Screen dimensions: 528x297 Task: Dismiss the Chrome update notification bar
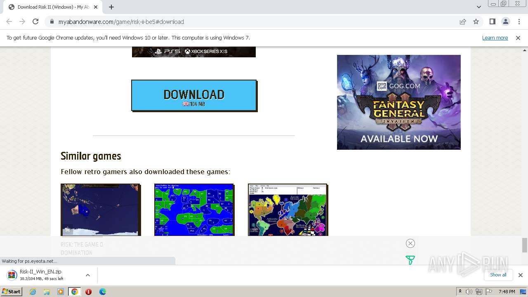(x=518, y=38)
